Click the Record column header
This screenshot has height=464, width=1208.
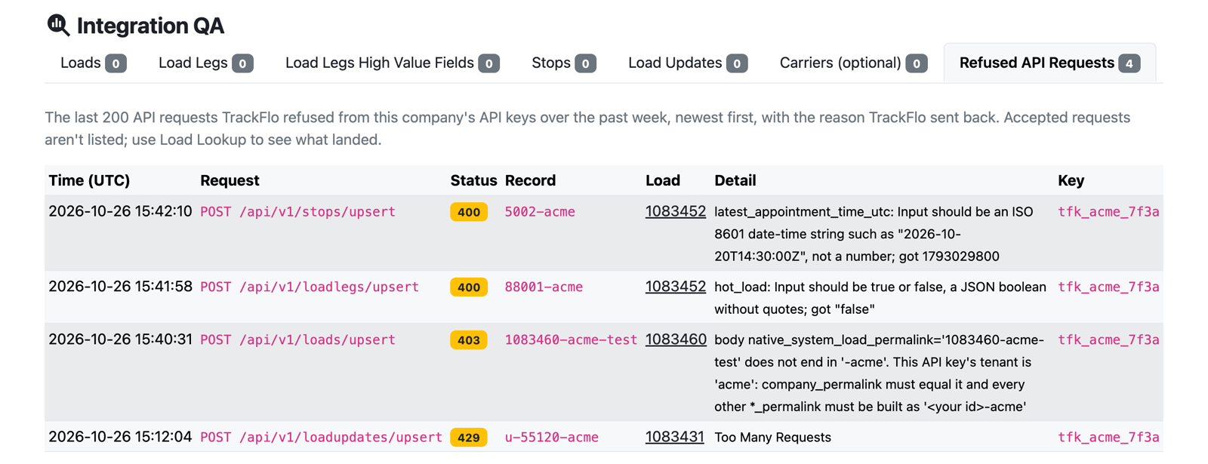click(x=530, y=180)
